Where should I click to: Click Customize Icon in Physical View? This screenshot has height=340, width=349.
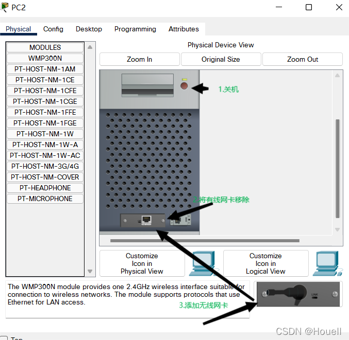click(142, 263)
